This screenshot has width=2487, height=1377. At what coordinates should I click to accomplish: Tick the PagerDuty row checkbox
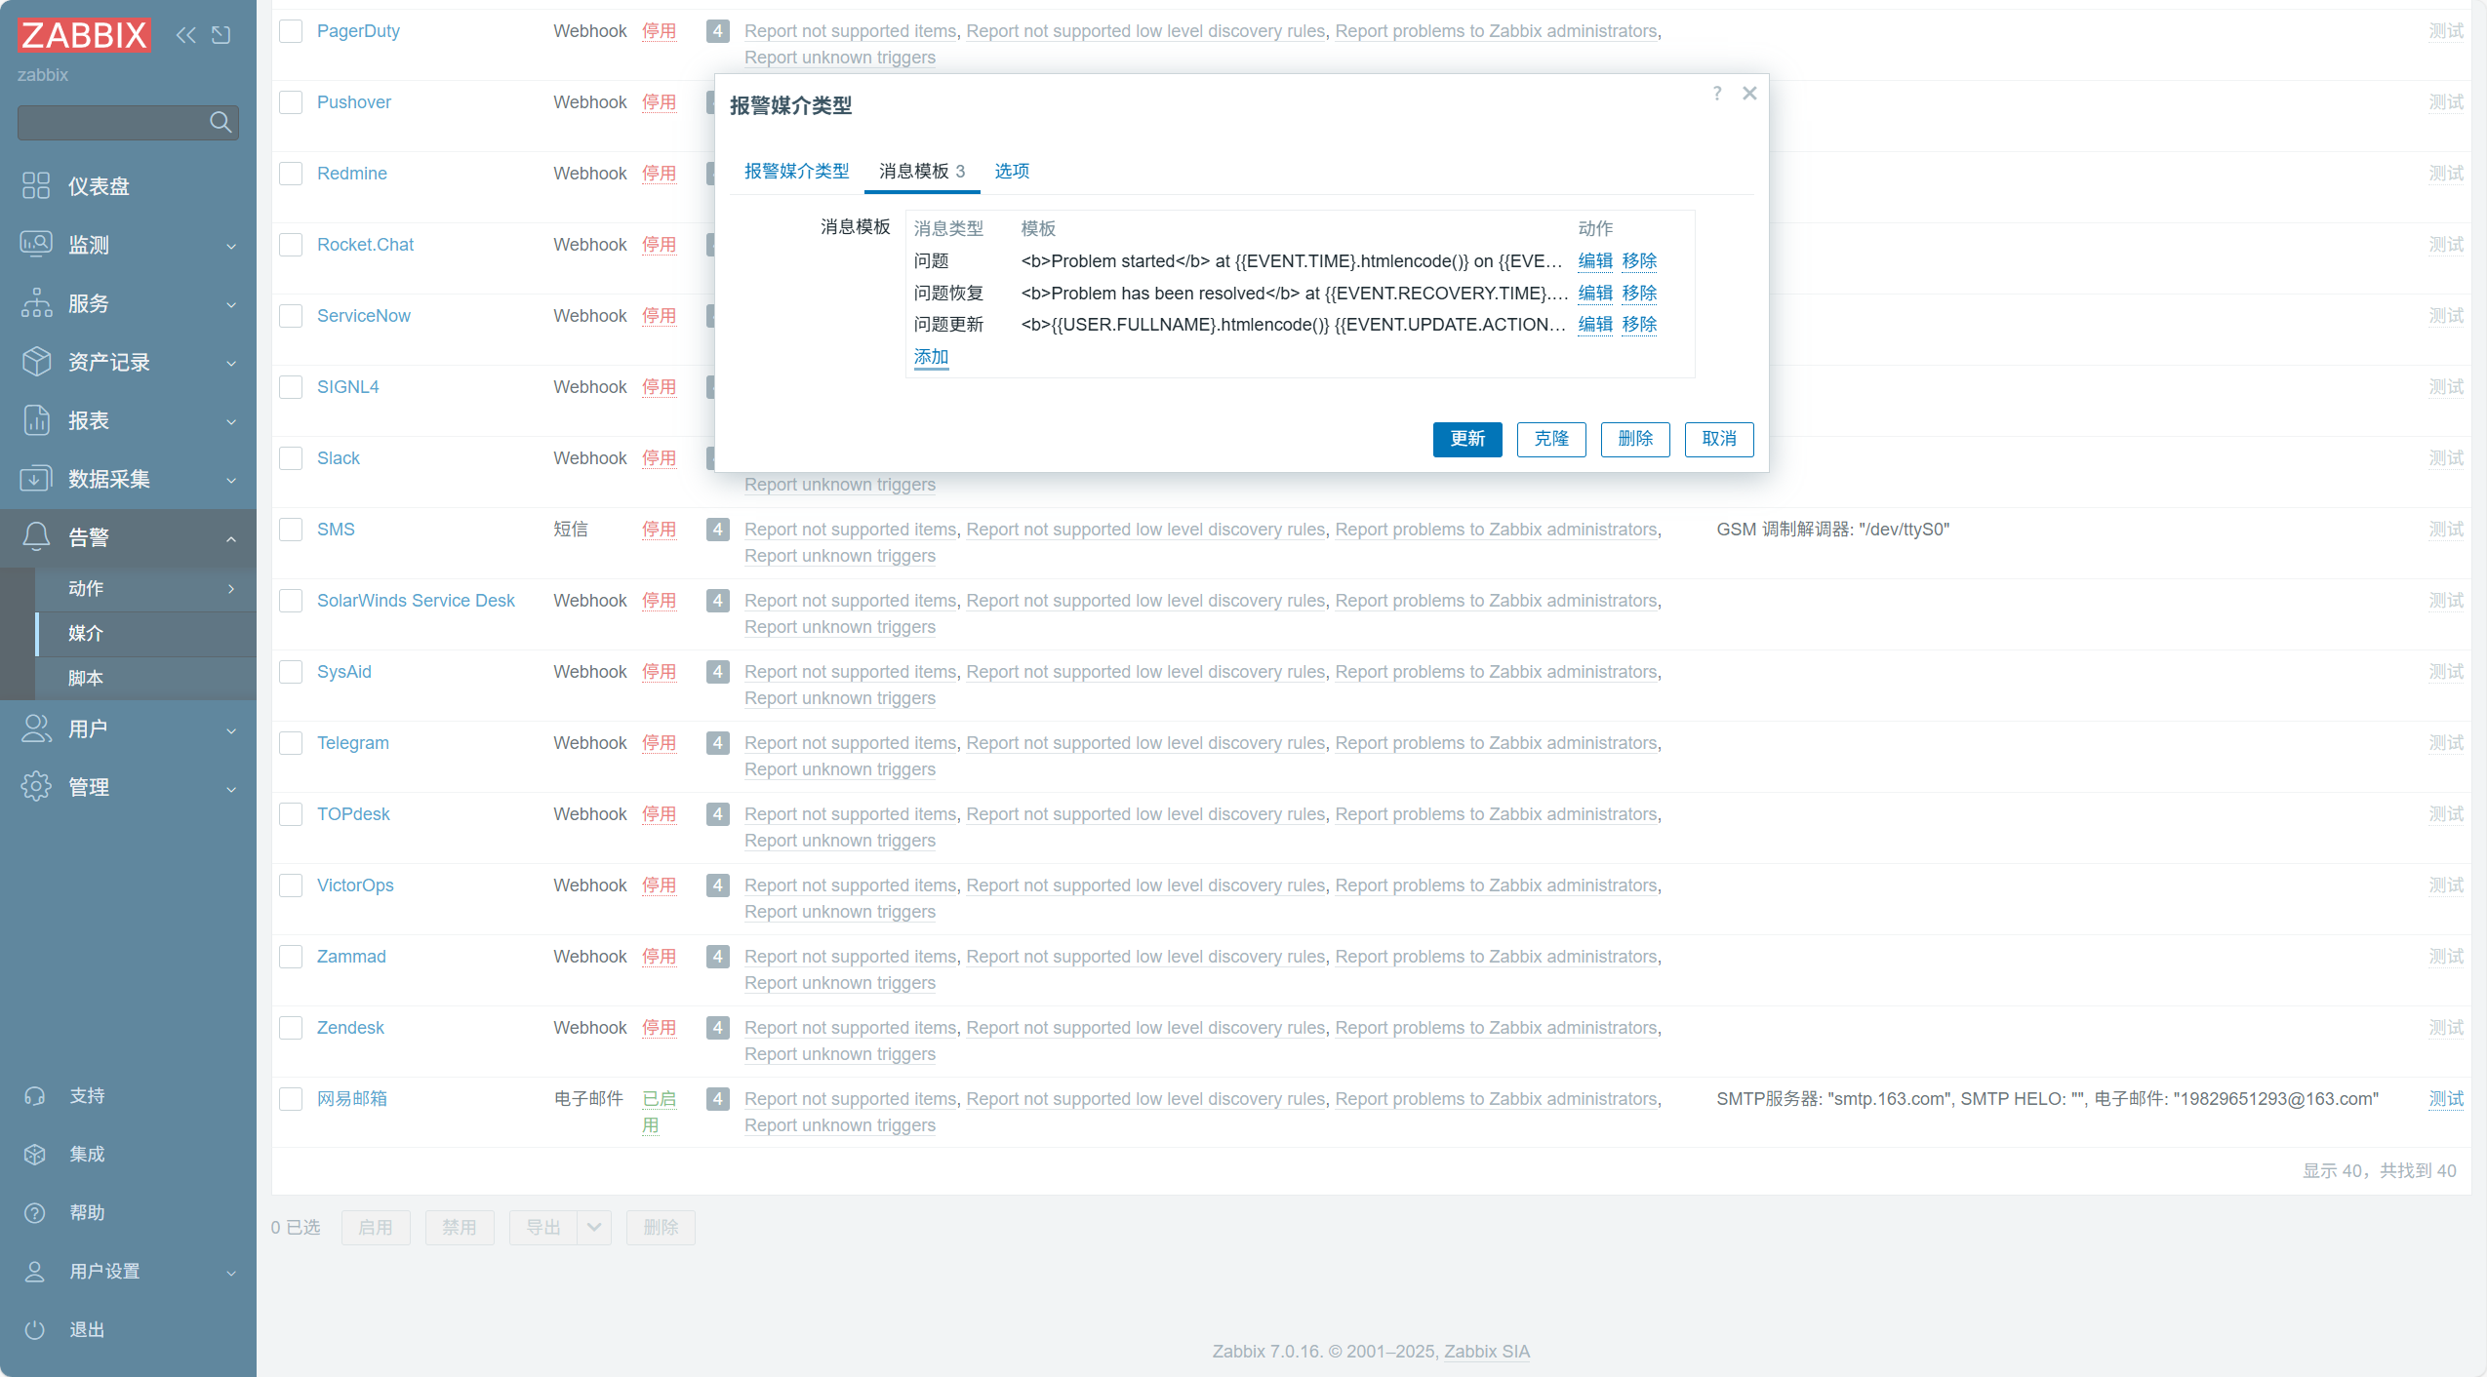point(291,31)
